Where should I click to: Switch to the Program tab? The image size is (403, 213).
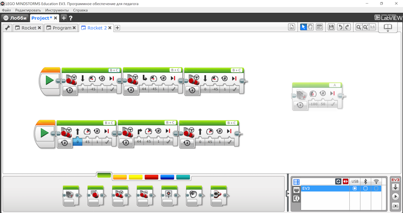pos(62,28)
